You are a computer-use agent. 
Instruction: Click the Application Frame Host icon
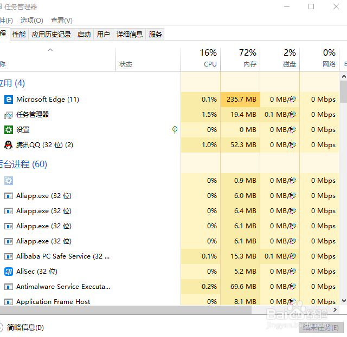point(9,302)
